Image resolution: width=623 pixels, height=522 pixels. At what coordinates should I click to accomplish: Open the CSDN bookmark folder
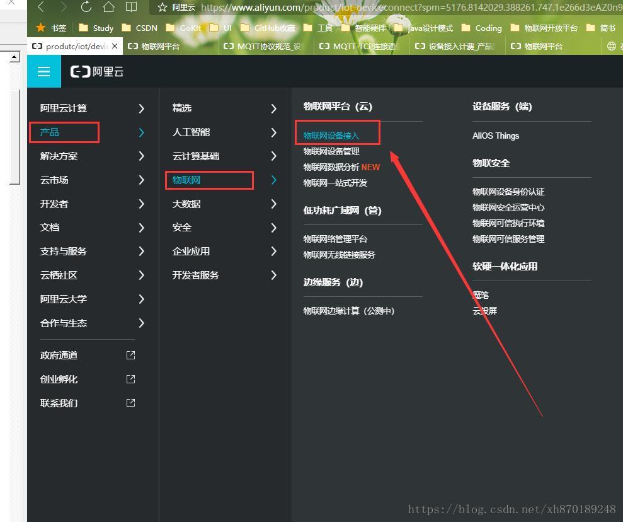pos(139,28)
